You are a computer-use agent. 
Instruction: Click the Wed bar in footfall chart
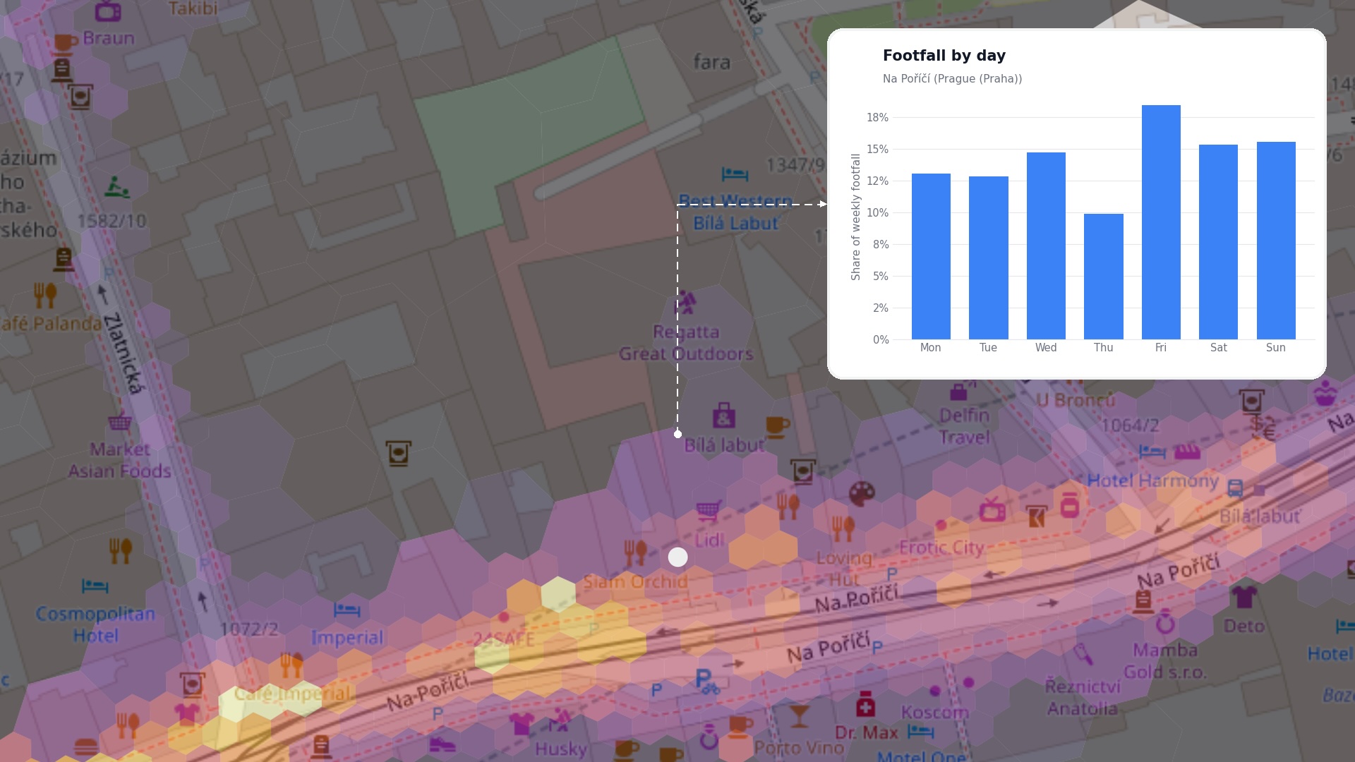(1046, 246)
